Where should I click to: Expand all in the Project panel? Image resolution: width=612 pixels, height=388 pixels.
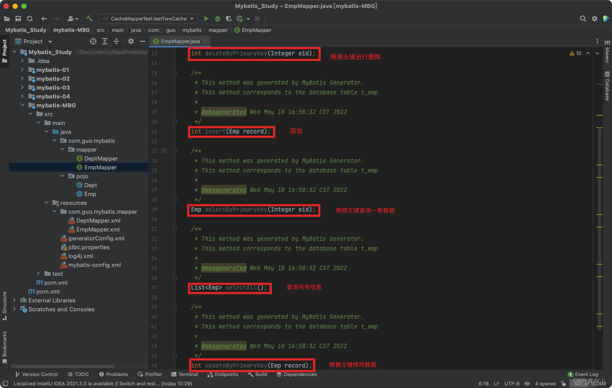pyautogui.click(x=105, y=41)
